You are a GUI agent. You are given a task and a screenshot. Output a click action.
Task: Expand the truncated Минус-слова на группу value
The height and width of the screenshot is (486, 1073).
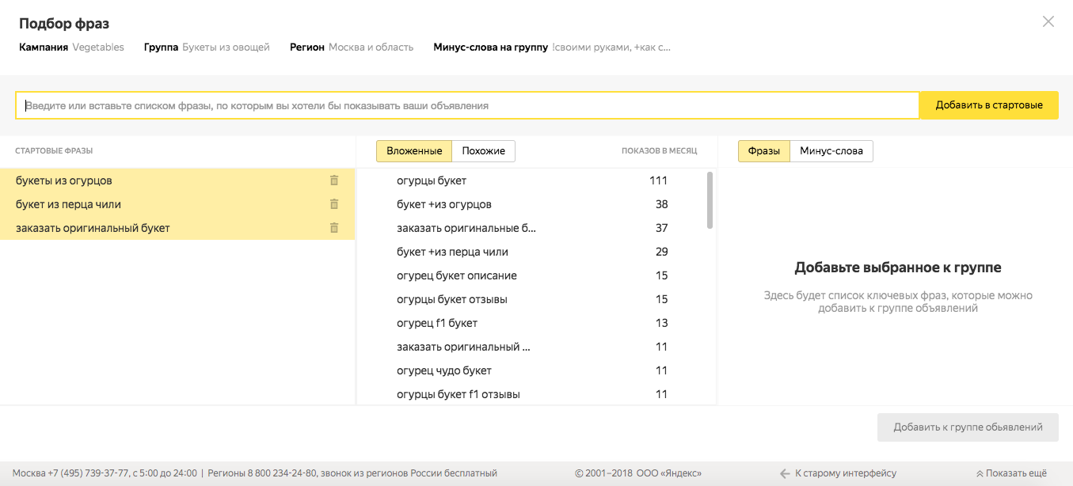pos(611,47)
